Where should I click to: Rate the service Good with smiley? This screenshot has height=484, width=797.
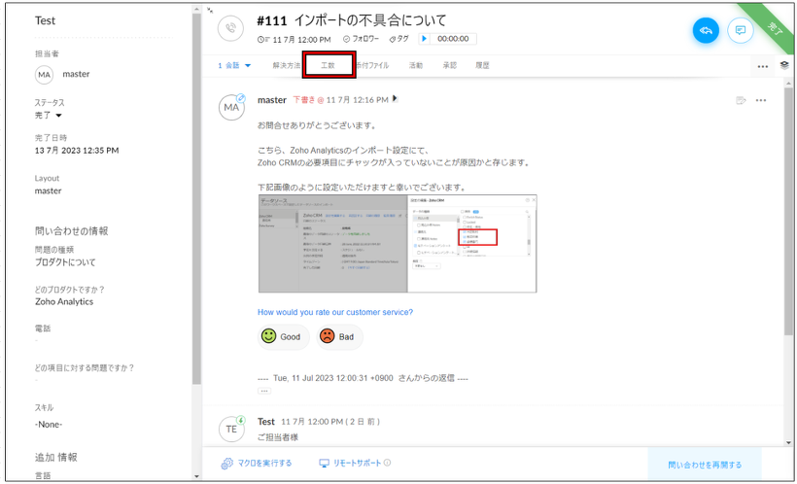[x=283, y=336]
